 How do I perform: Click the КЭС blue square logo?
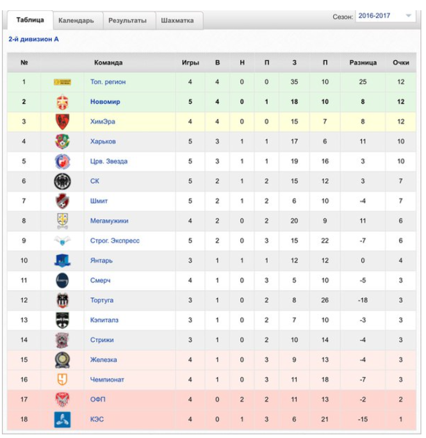click(x=62, y=419)
